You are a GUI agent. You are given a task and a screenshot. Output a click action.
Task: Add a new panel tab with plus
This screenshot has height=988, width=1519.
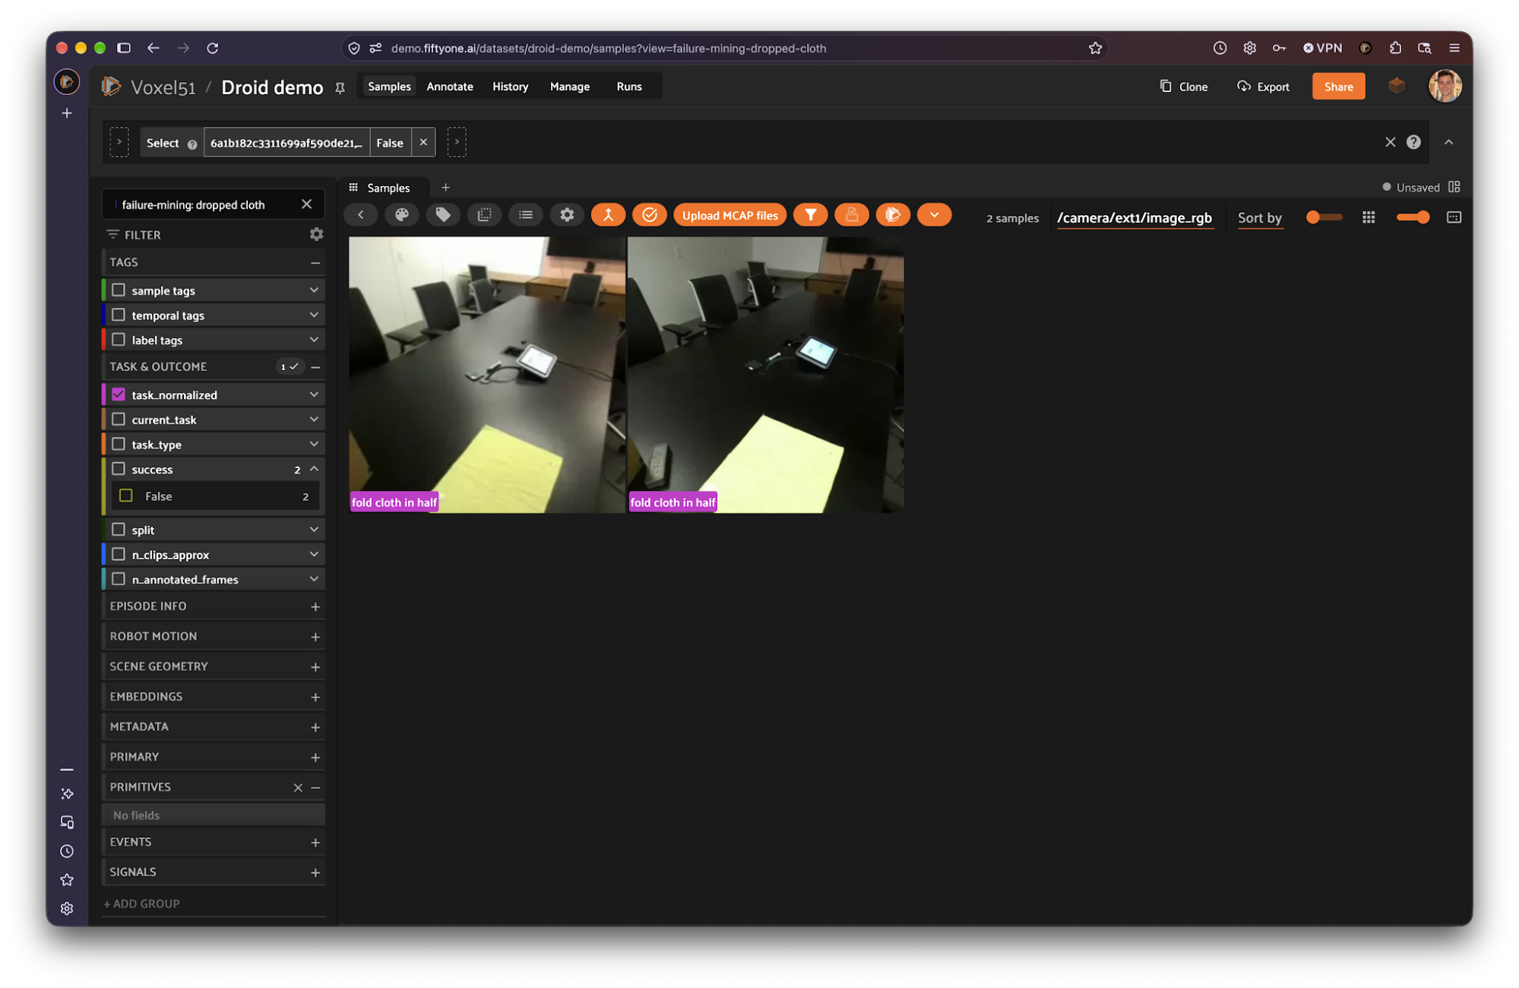tap(446, 188)
